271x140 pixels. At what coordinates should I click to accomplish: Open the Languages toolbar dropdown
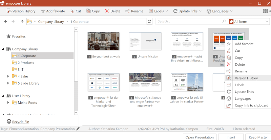pos(220,11)
